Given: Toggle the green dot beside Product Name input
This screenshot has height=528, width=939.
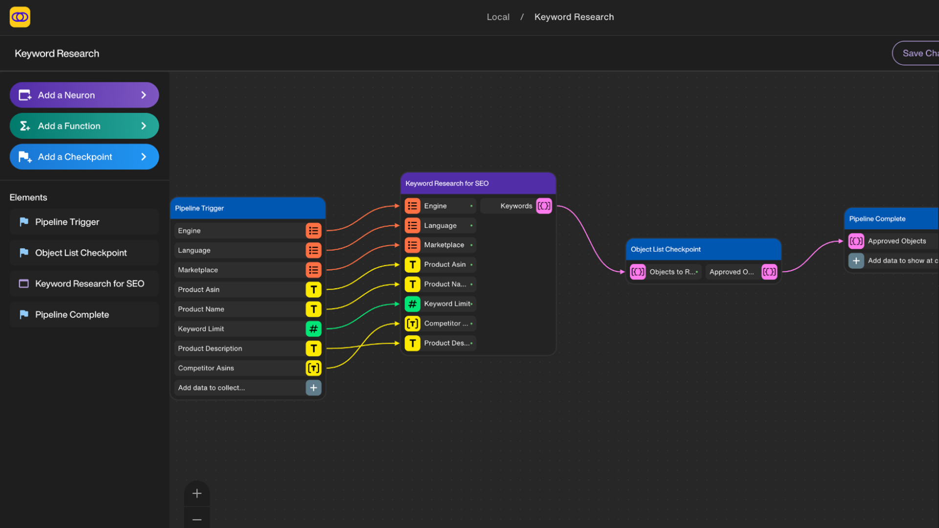Looking at the screenshot, I should pyautogui.click(x=471, y=284).
